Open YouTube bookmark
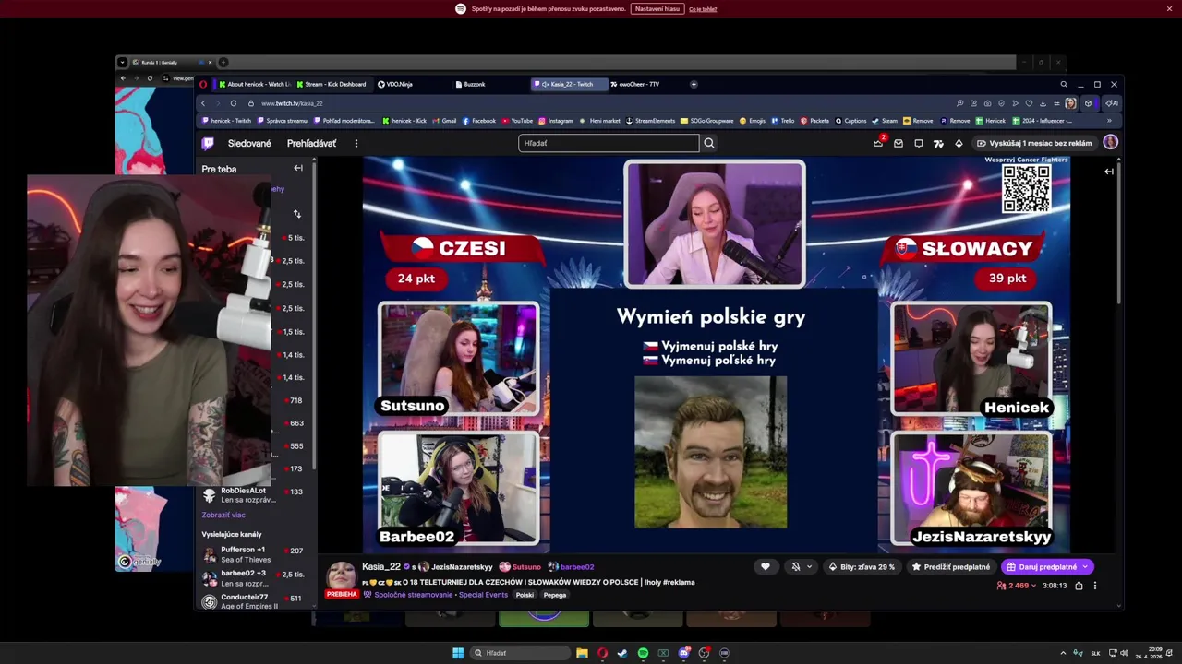The width and height of the screenshot is (1182, 664). point(517,121)
